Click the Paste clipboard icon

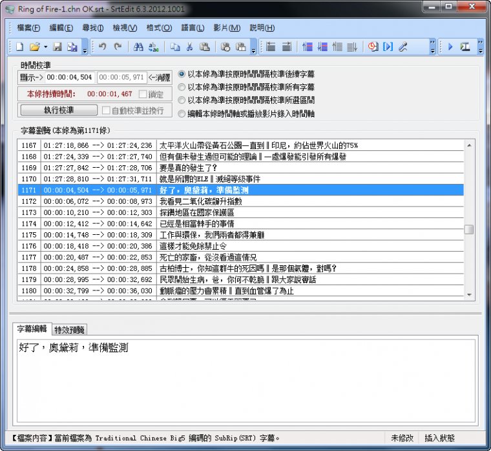coord(205,47)
